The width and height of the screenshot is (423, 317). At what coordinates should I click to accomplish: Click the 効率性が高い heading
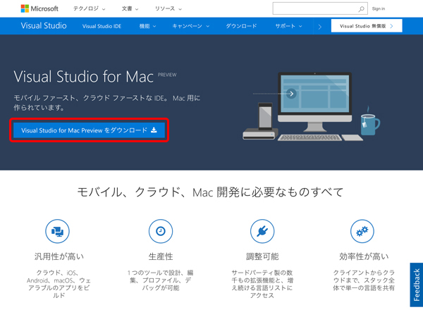pyautogui.click(x=364, y=256)
